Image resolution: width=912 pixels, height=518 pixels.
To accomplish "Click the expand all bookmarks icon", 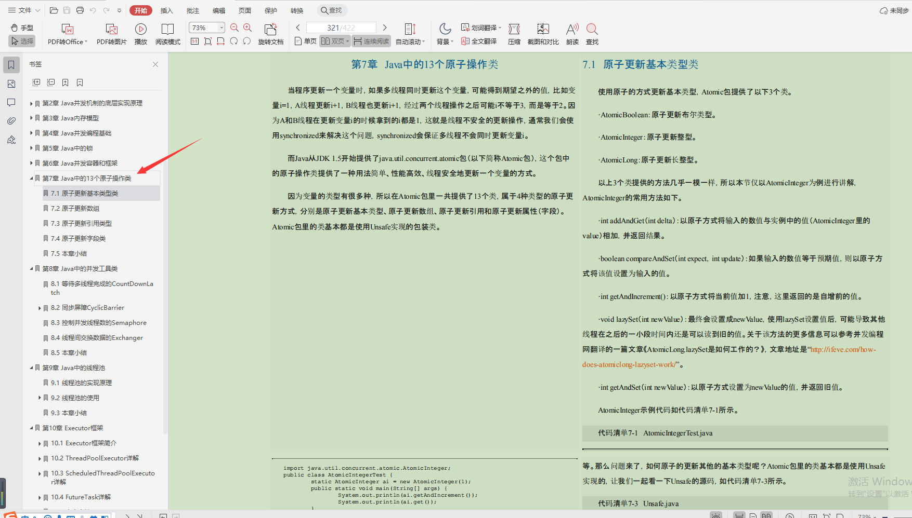I will point(36,82).
